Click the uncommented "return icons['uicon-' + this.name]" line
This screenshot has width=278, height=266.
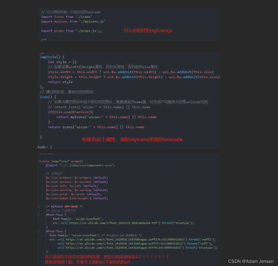tap(96, 127)
